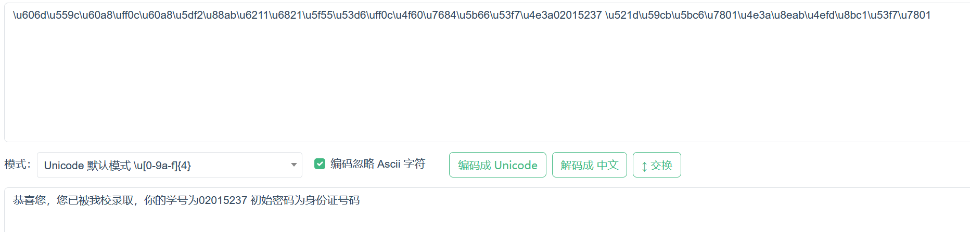Click 恭喜您 in the decoded output
The image size is (970, 232).
tap(29, 200)
